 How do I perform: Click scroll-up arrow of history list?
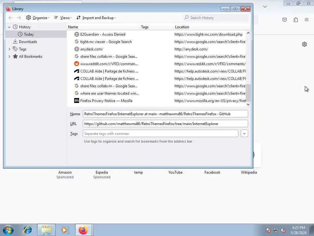[248, 33]
